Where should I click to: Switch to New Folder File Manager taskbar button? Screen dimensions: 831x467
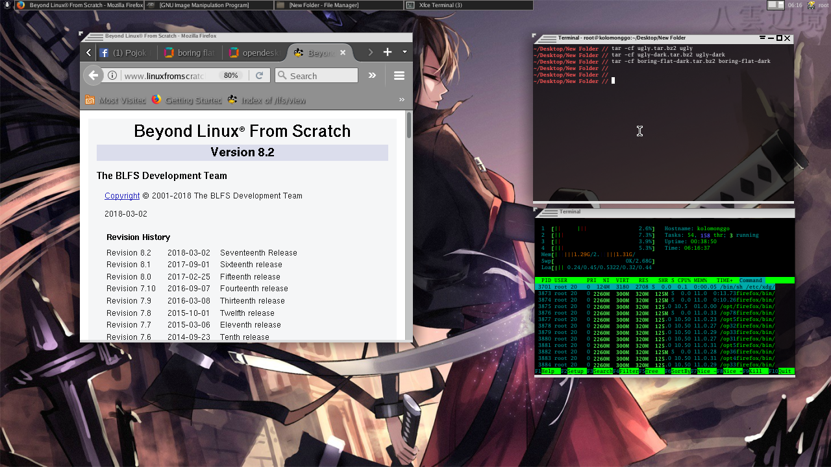[x=338, y=5]
